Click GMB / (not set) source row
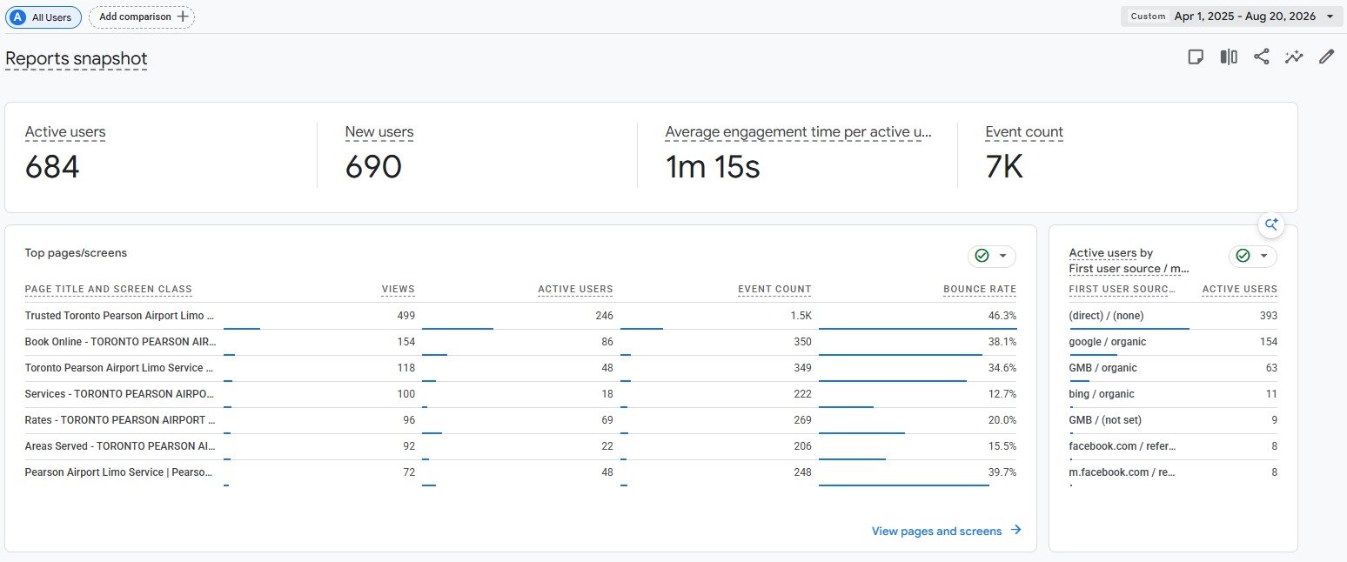Viewport: 1347px width, 562px height. click(x=1173, y=420)
